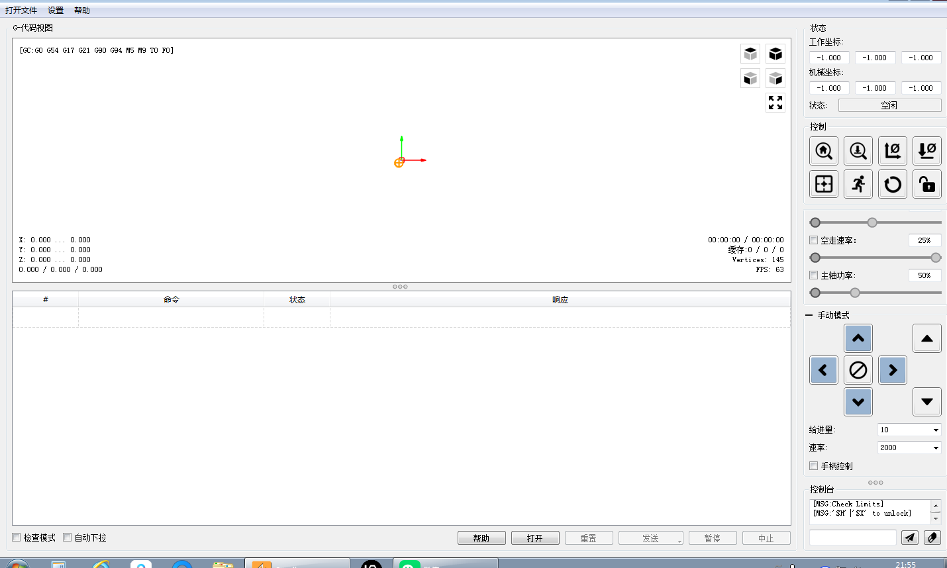Collapse the 手动模式 section
947x568 pixels.
click(809, 316)
